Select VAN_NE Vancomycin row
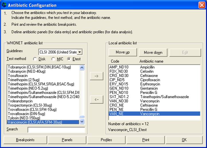The width and height of the screenshot is (207, 148). [x=155, y=114]
